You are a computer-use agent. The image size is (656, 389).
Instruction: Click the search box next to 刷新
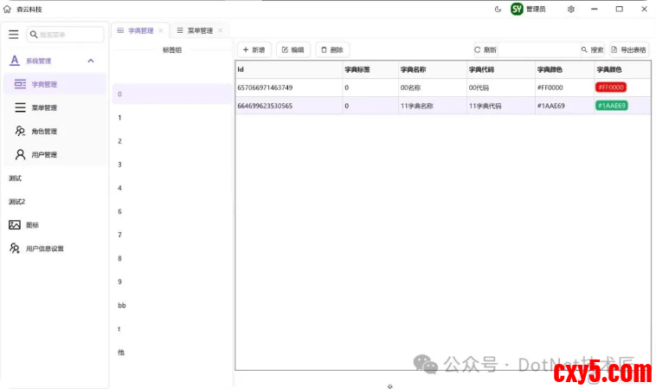(538, 50)
